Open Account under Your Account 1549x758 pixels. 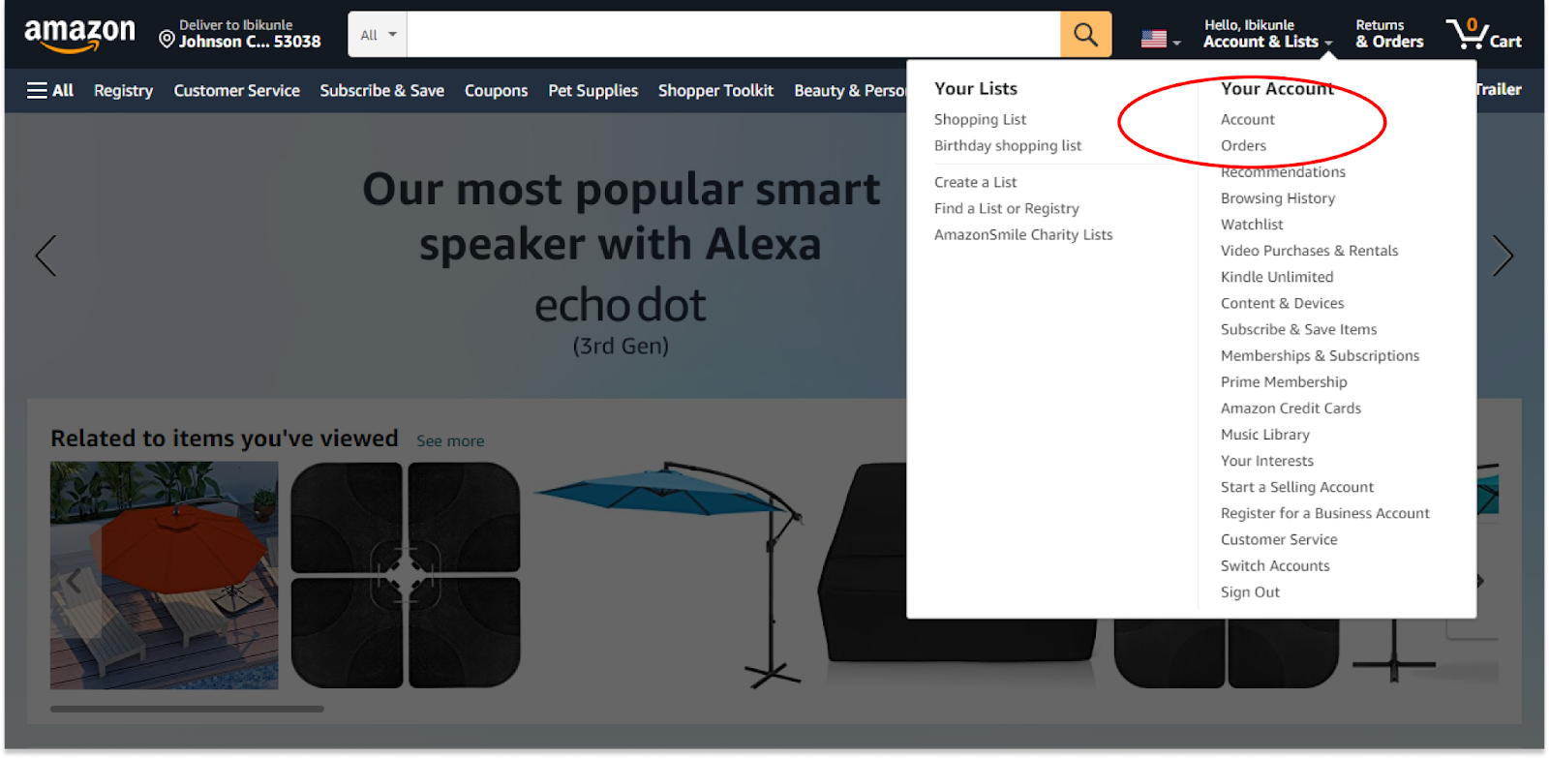click(x=1247, y=119)
